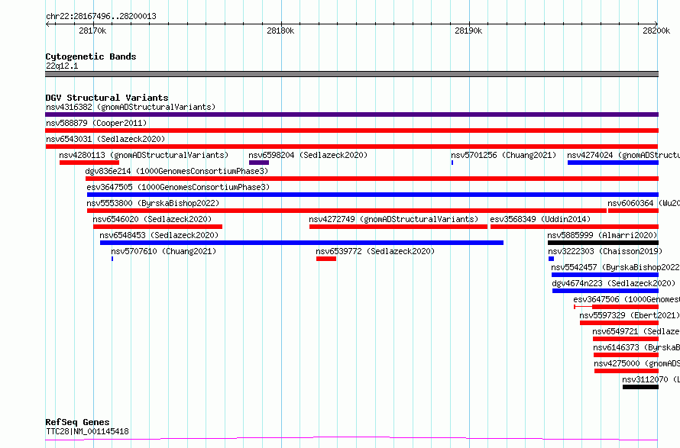Open nsv6598204 (Sedlazeck2020) label
The height and width of the screenshot is (448, 680).
(x=308, y=155)
